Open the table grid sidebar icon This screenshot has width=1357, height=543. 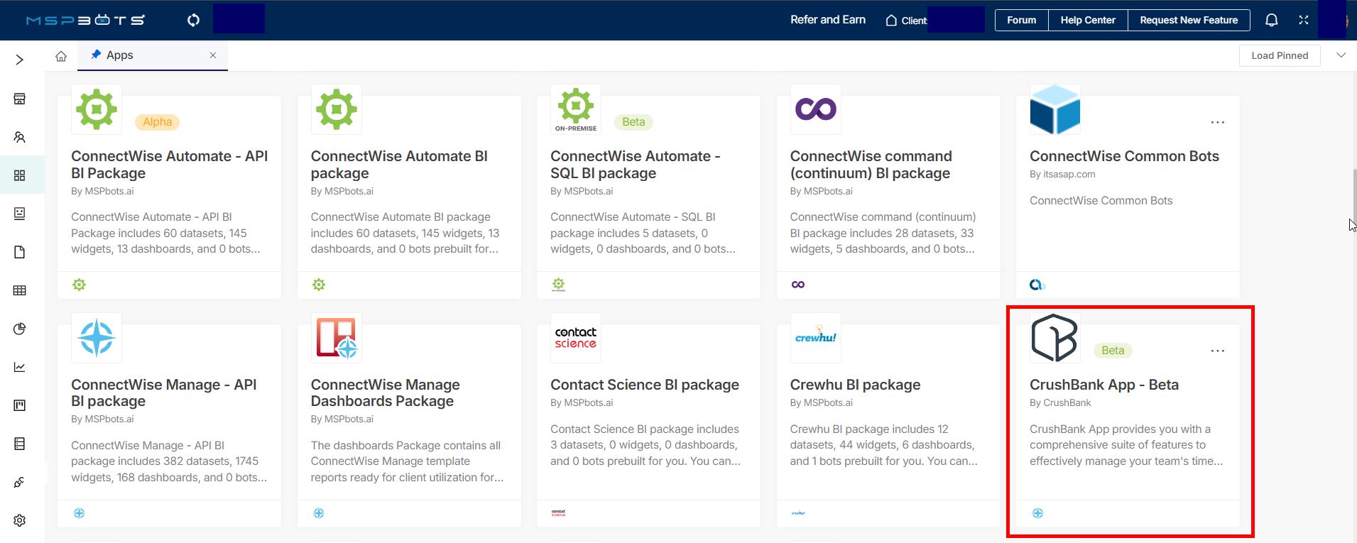20,290
